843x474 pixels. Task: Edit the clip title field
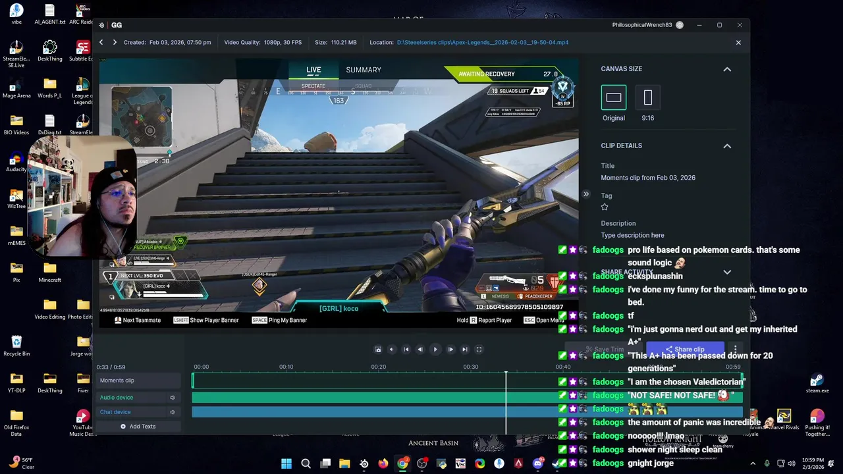pyautogui.click(x=648, y=178)
